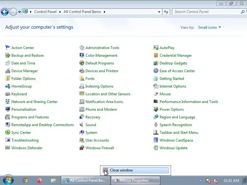247x185 pixels.
Task: Switch to Mouse Properties taskbar button
Action: [x=135, y=180]
